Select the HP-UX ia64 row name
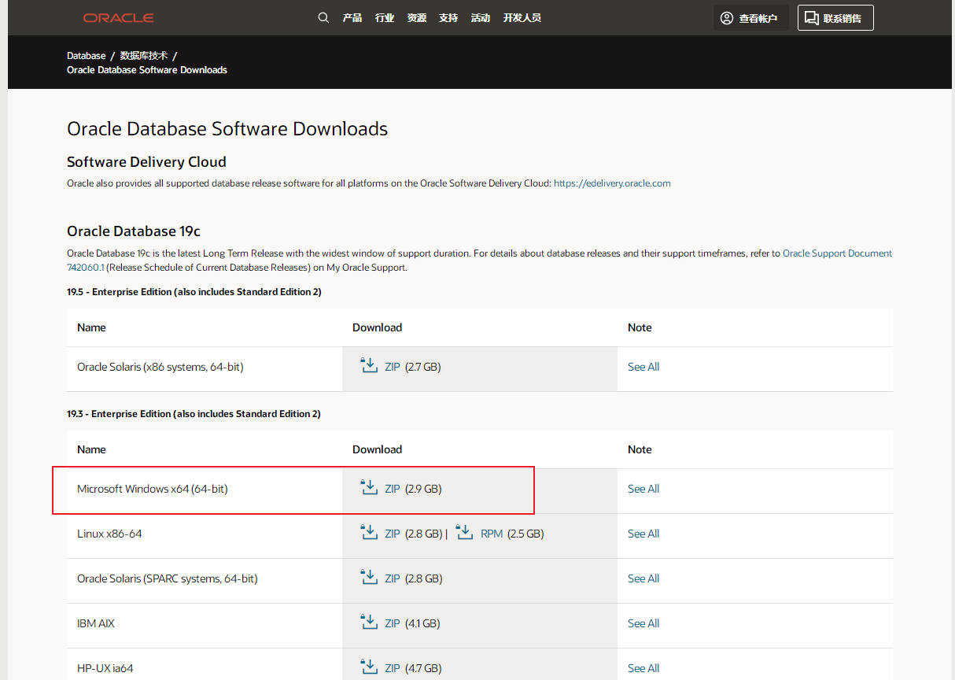 (x=105, y=668)
